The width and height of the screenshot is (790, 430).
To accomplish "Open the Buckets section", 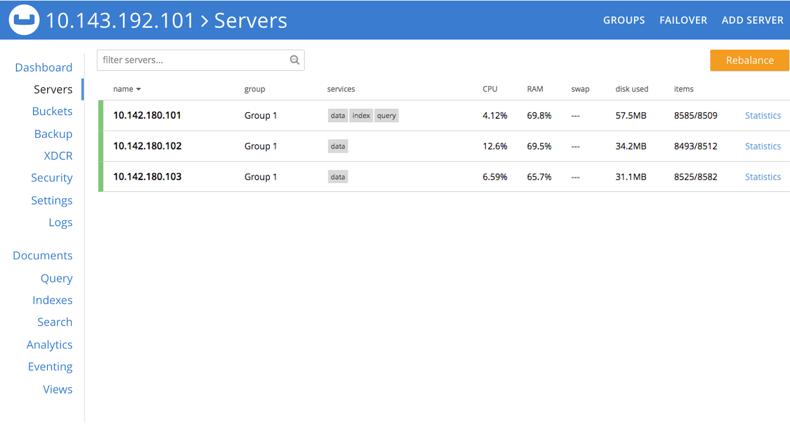I will coord(52,111).
